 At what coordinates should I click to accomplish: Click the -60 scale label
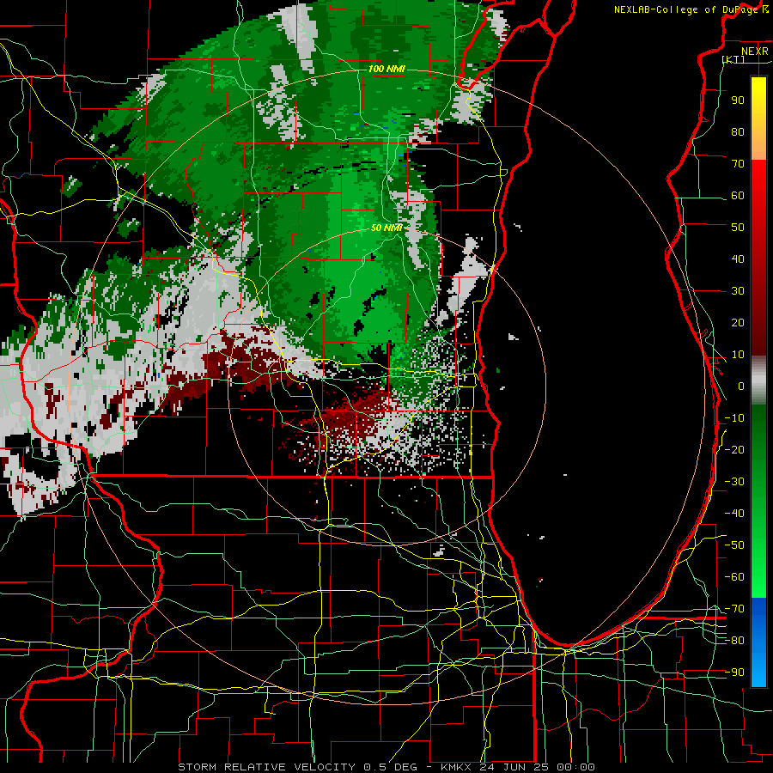734,577
